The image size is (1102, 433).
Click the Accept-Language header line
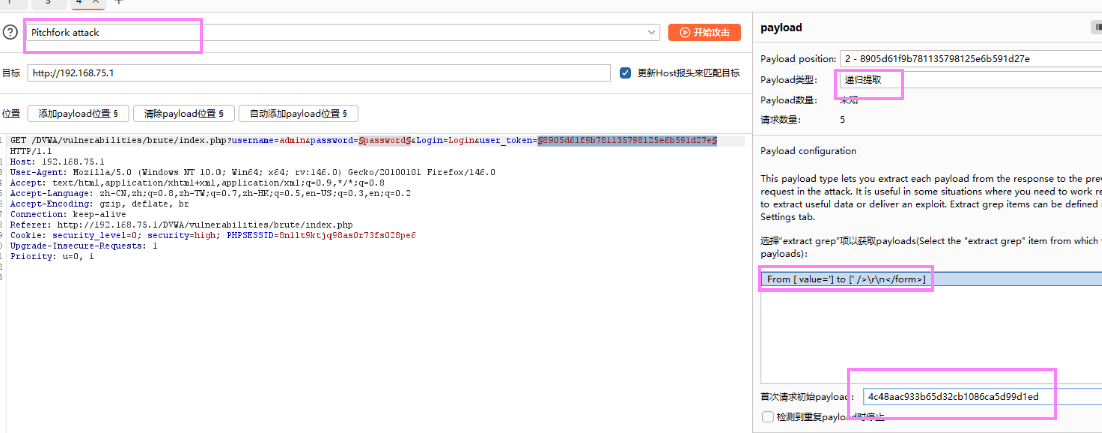210,193
